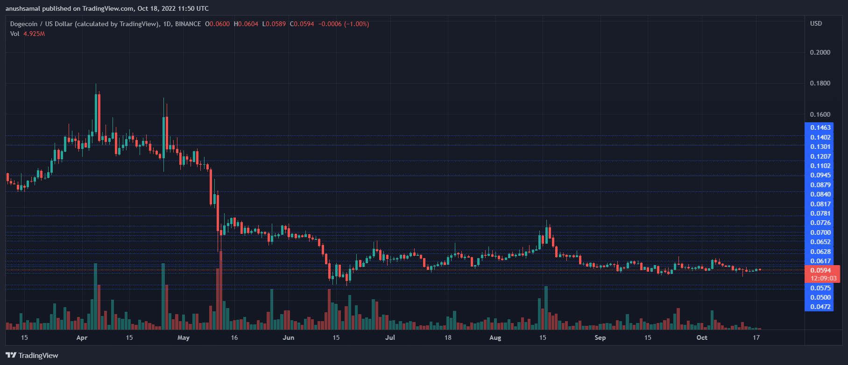Click the 0.1402 blue price label
The width and height of the screenshot is (848, 365).
click(820, 137)
